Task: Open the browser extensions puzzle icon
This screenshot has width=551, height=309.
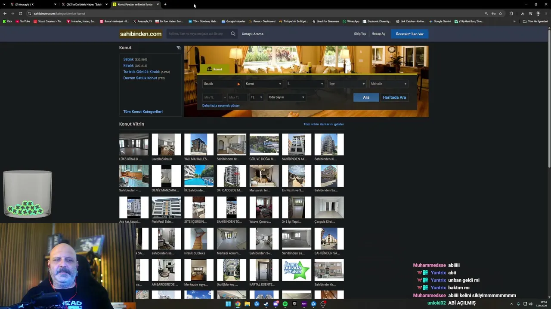Action: point(511,13)
